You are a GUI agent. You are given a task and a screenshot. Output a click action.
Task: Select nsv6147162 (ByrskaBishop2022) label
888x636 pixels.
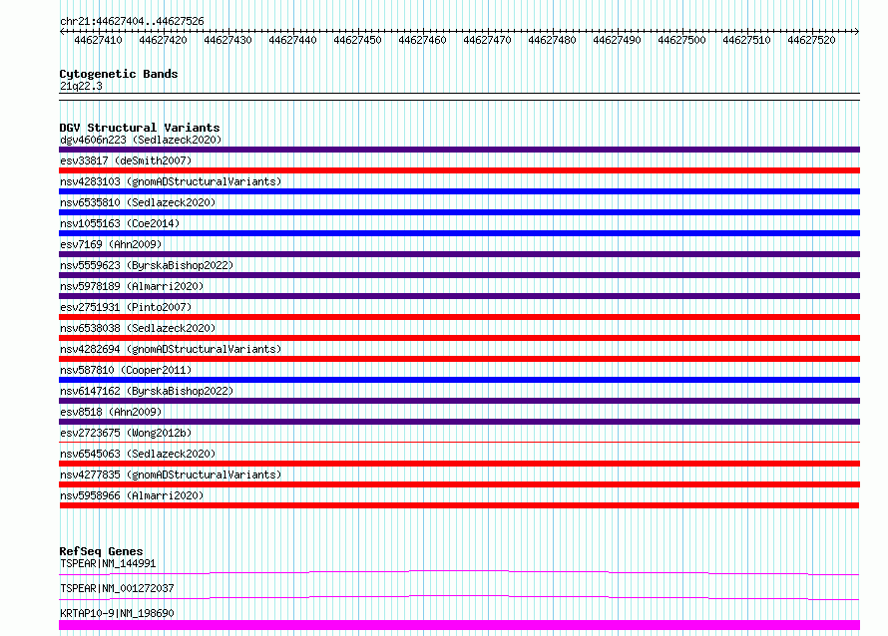(147, 391)
